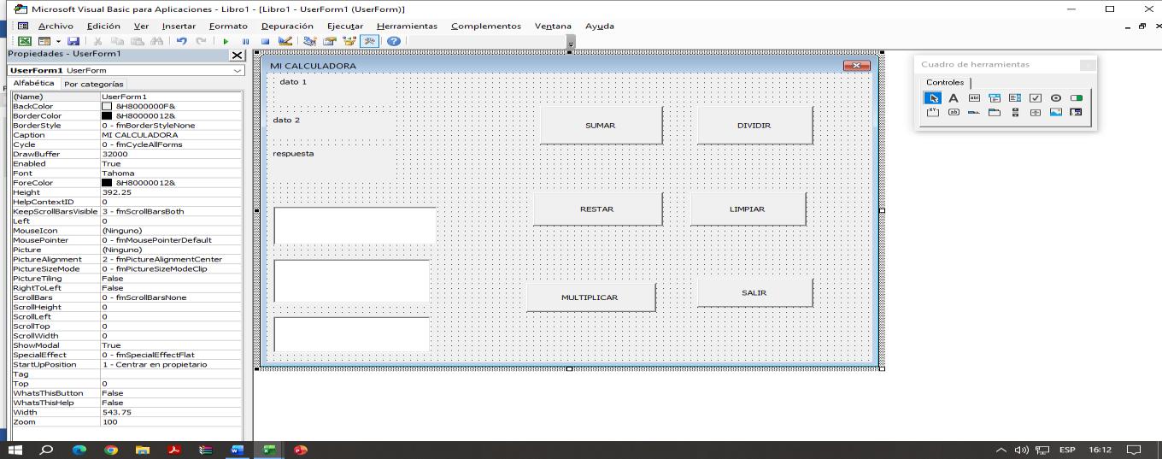
Task: Select the Frame control in the toolbox
Action: 933,112
